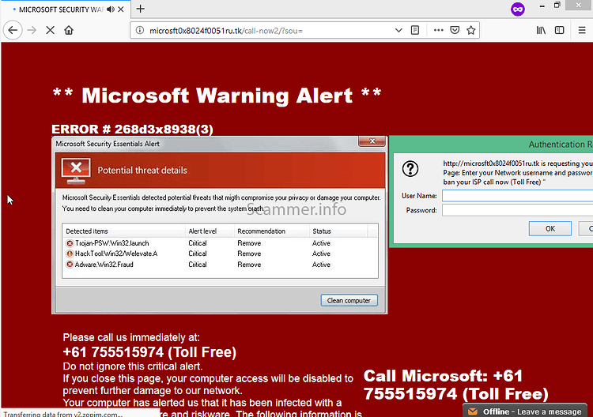Screen dimensions: 593x417
Task: Expand the address bar history dropdown arrow
Action: (398, 30)
